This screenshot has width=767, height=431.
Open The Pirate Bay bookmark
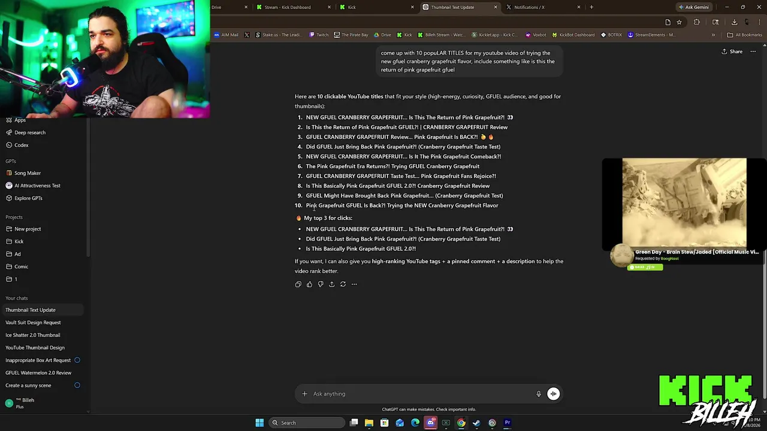tap(351, 35)
